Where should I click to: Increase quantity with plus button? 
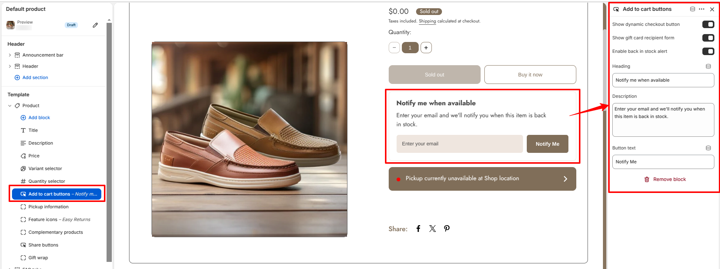pos(426,48)
